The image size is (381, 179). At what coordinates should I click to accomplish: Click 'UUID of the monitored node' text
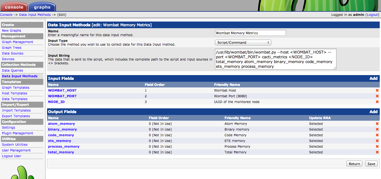(237, 102)
